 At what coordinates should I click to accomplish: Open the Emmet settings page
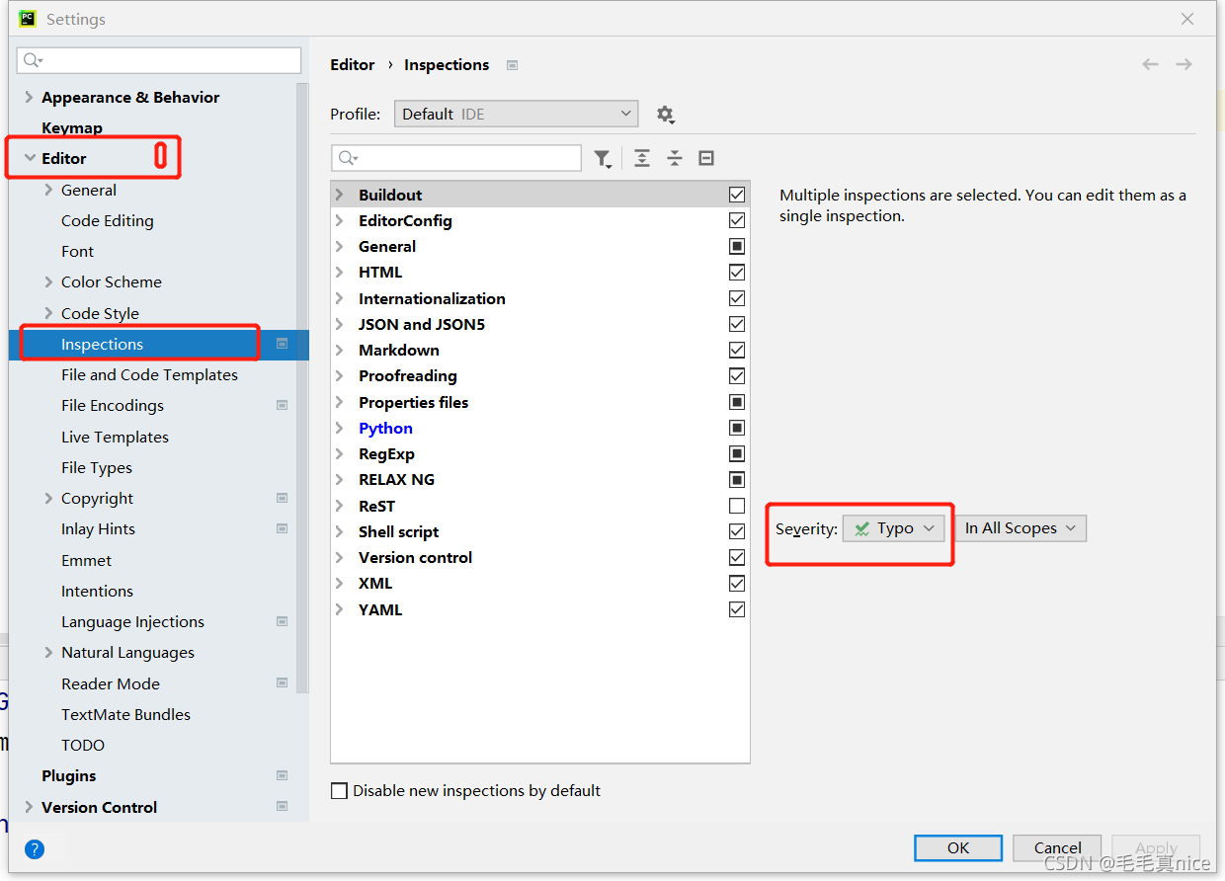pyautogui.click(x=87, y=561)
